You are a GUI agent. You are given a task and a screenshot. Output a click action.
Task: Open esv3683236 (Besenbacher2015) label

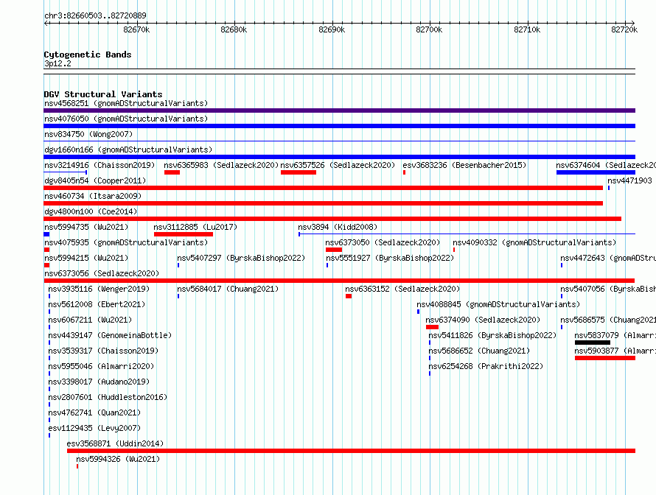pos(464,165)
